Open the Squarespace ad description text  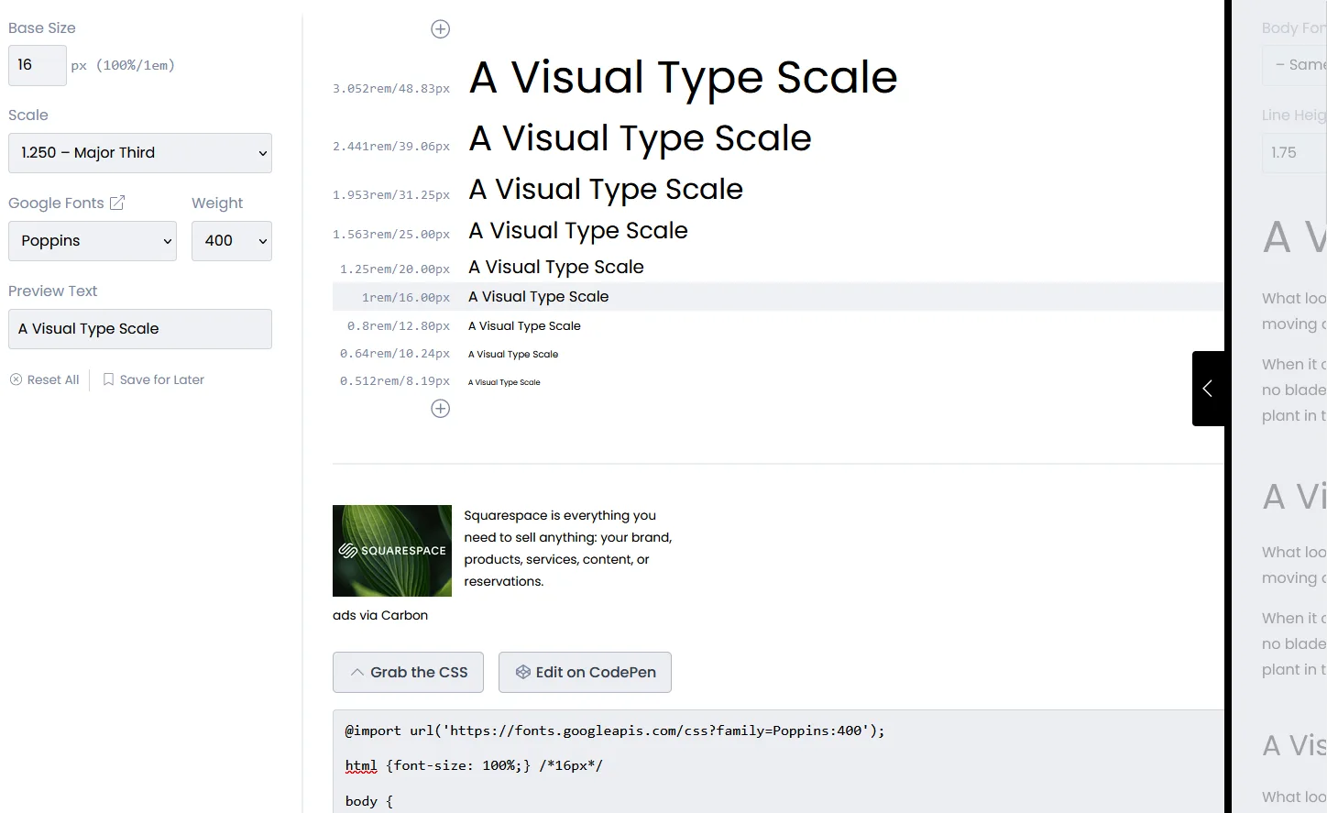567,548
